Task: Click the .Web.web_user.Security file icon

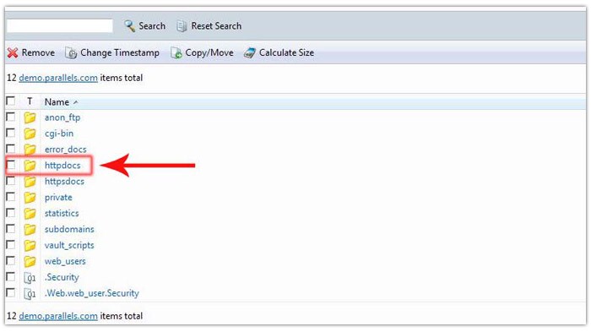Action: point(30,293)
